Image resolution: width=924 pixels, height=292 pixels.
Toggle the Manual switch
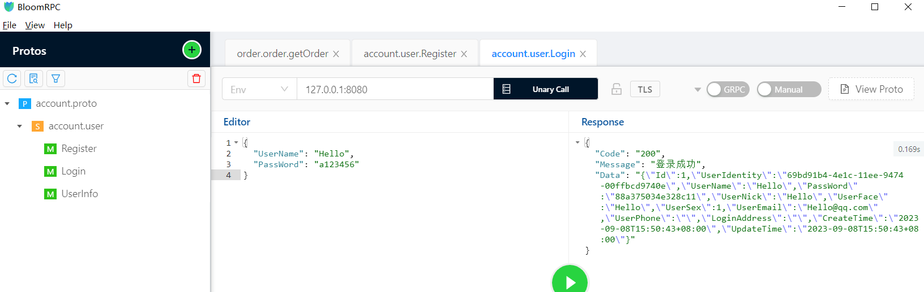789,89
